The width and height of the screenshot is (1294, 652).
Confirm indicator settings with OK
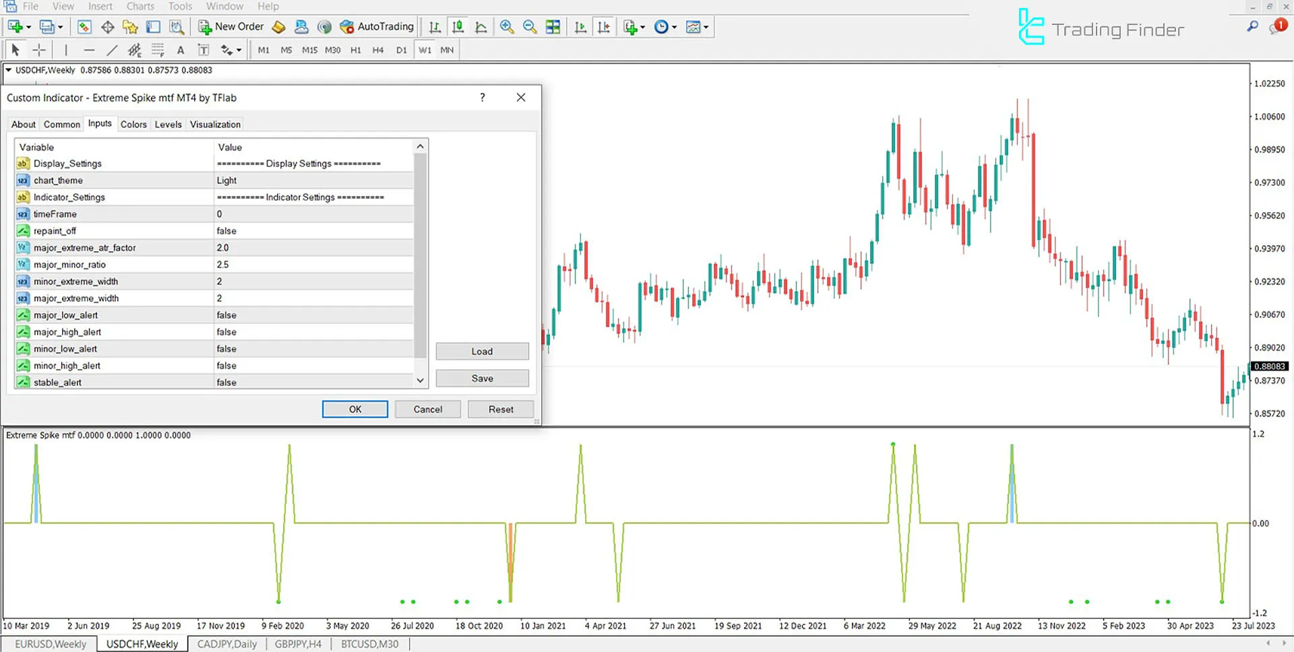click(355, 409)
